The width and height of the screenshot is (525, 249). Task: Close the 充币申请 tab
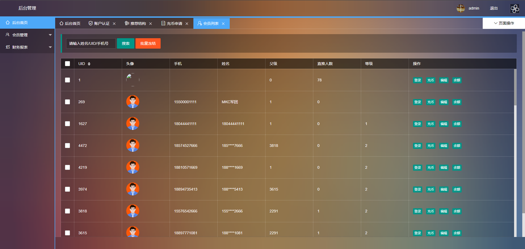(x=187, y=24)
